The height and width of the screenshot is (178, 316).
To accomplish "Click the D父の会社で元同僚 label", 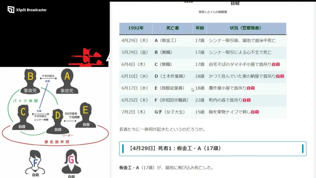I will point(72,115).
